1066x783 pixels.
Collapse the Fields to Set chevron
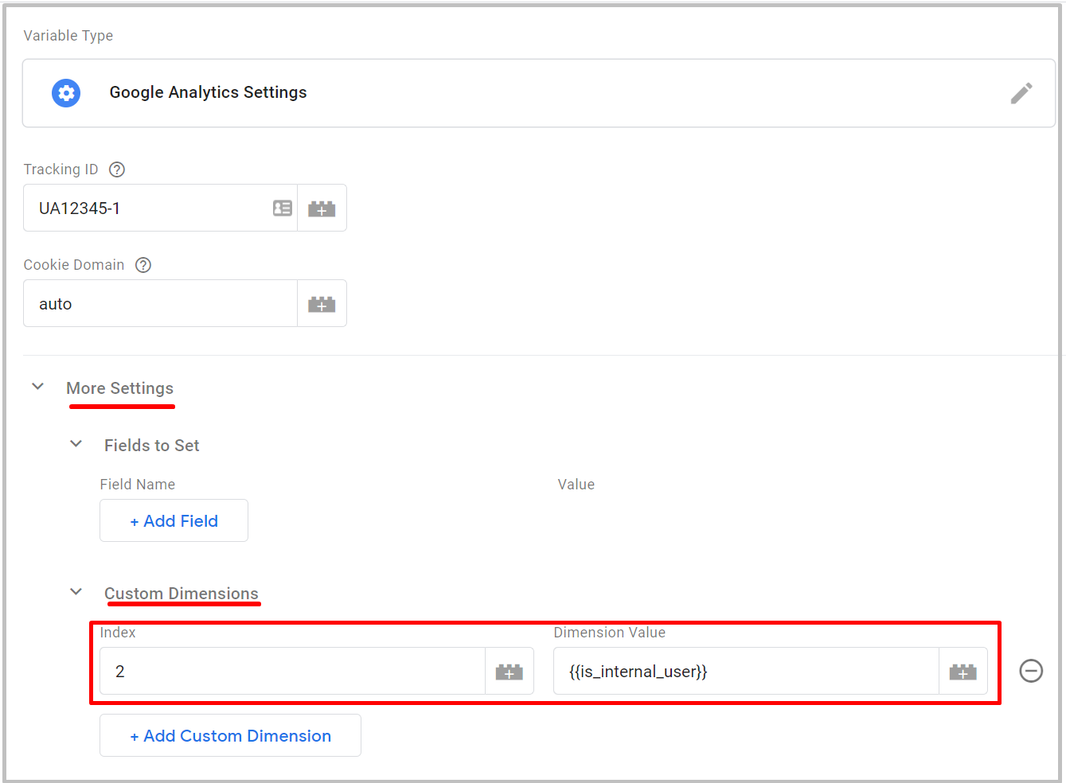click(x=76, y=444)
